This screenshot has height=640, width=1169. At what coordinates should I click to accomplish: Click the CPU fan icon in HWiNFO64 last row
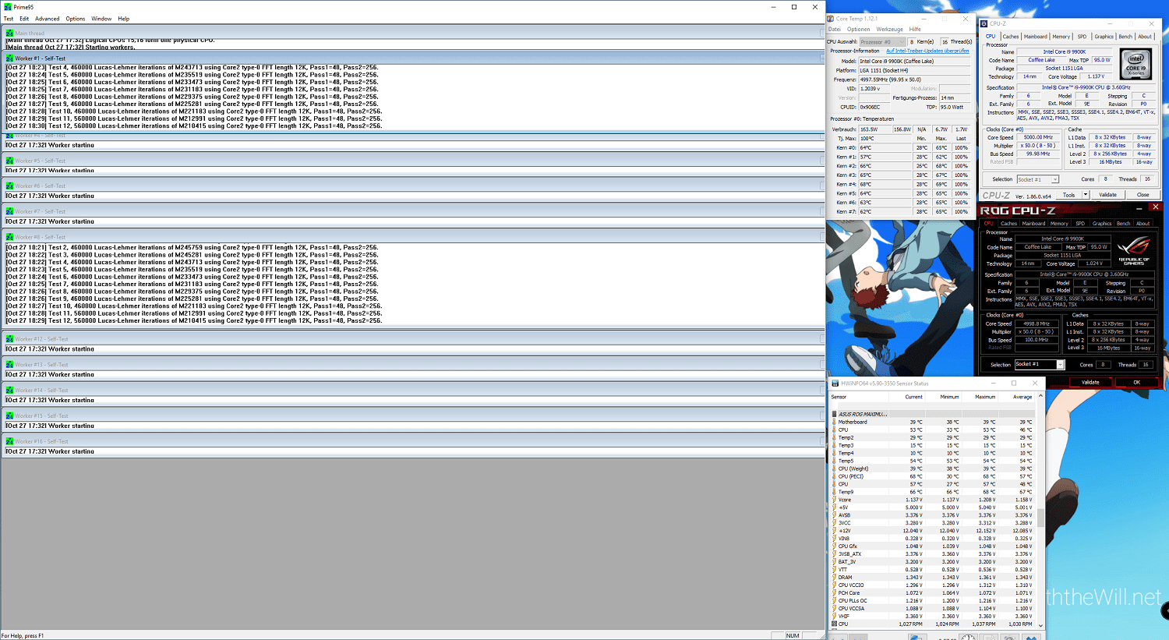[x=834, y=624]
